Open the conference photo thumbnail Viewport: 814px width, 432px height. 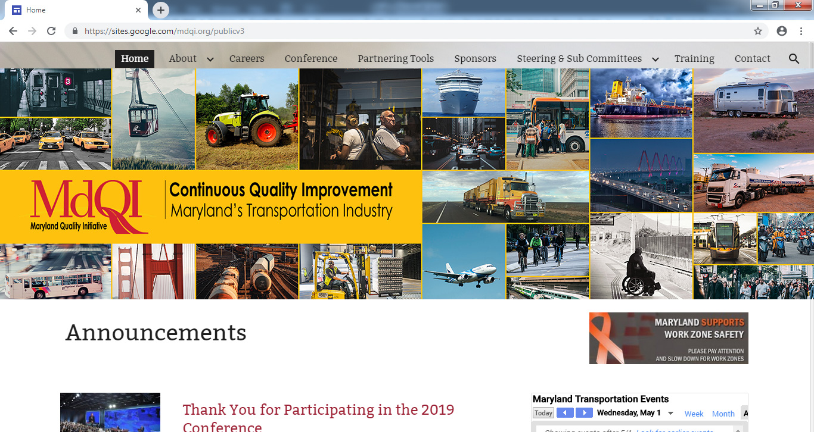point(110,412)
